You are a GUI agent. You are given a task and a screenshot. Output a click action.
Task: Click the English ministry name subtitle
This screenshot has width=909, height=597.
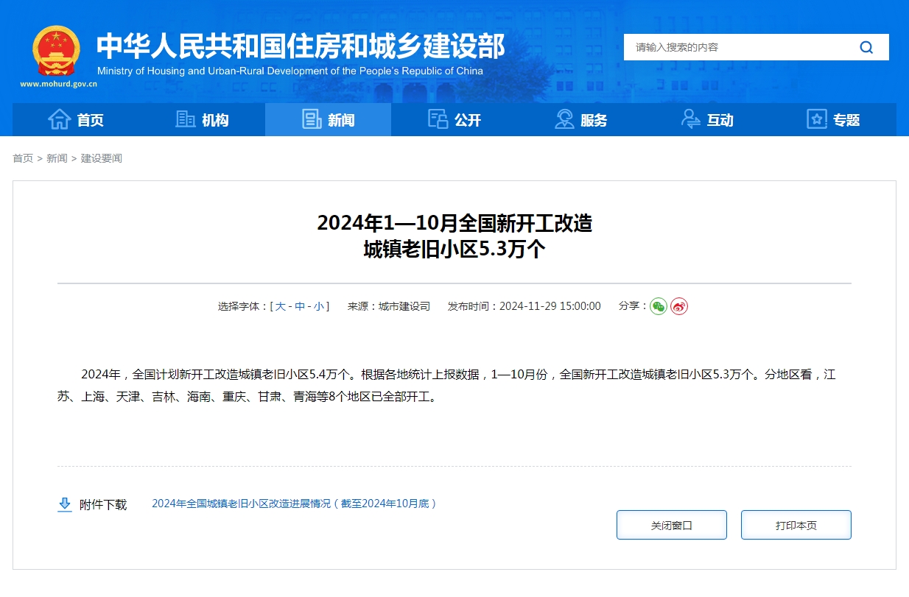tap(290, 71)
